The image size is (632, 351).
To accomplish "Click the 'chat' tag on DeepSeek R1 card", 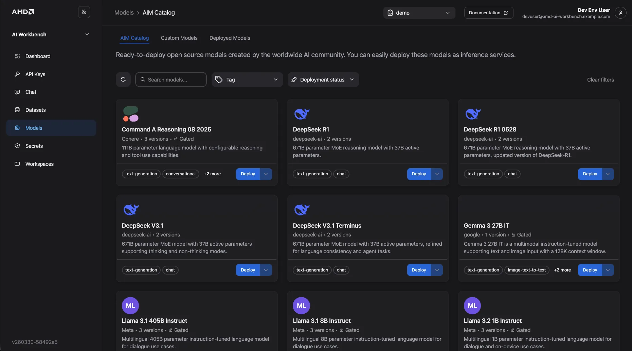I will [x=341, y=174].
